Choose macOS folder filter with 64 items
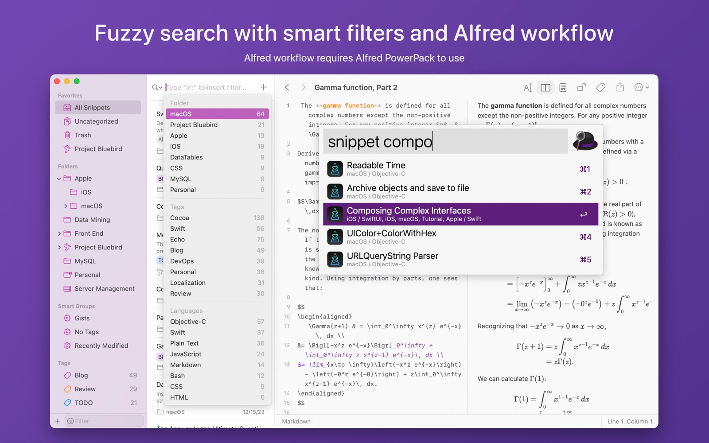709x443 pixels. (x=217, y=114)
